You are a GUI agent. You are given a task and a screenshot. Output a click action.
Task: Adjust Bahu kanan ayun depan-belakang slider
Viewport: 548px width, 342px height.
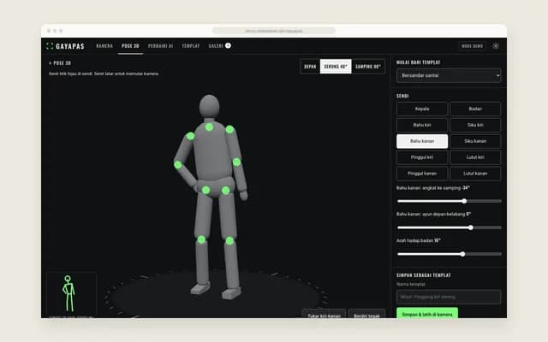[x=449, y=227]
